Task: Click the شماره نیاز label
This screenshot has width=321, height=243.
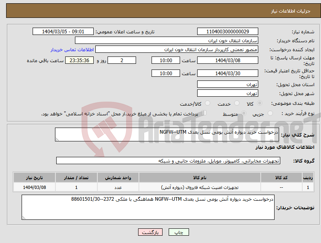Action: [303, 32]
